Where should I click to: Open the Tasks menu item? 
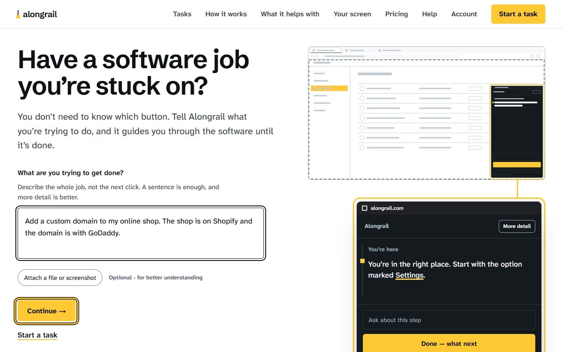[182, 14]
